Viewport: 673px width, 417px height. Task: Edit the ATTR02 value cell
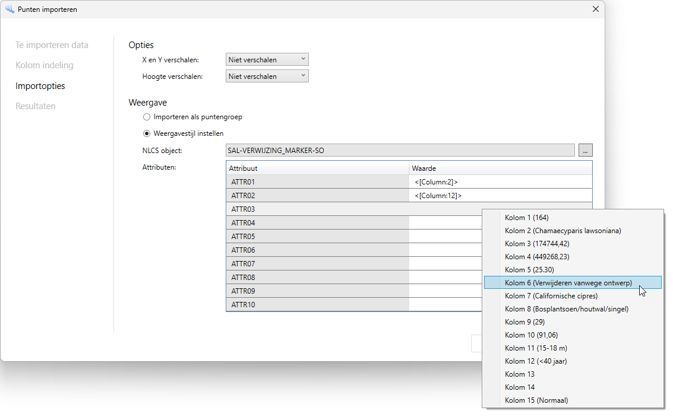tap(500, 195)
